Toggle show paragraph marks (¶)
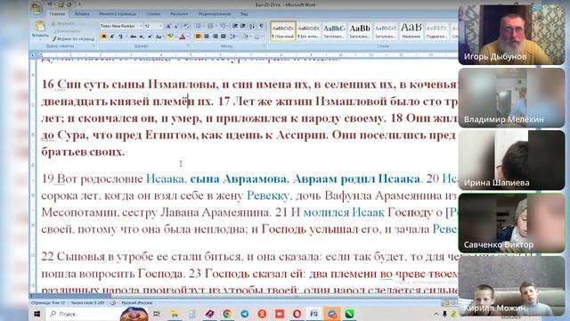Viewport: 570px width, 321px height. 261,26
